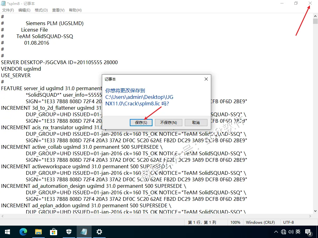Click the Notepad icon in the title bar
This screenshot has width=318, height=238.
3,3
